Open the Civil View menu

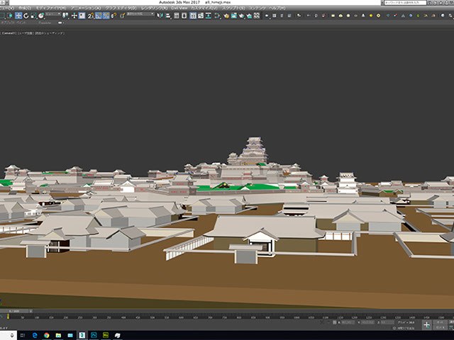179,8
